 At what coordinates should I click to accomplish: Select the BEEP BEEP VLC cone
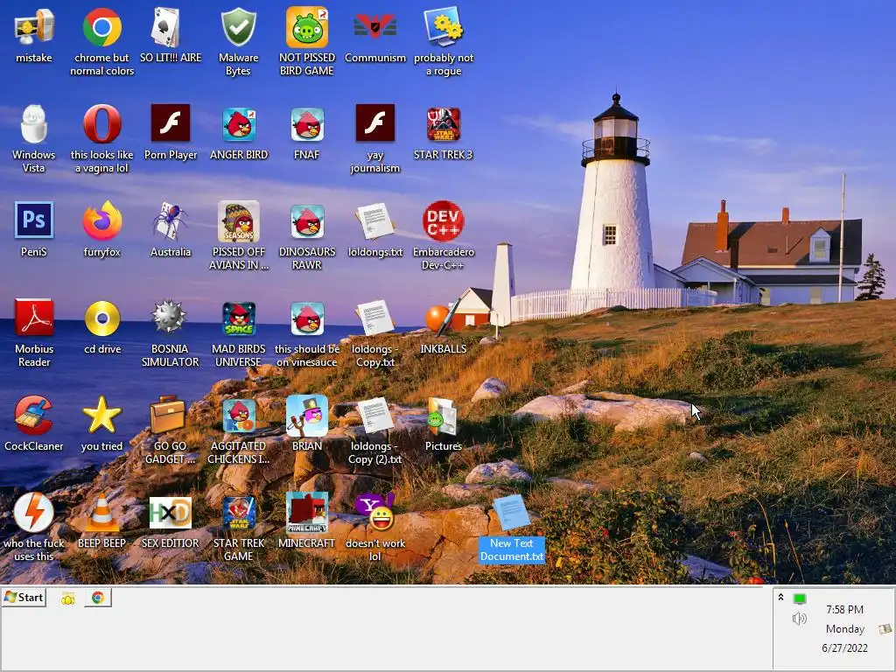(101, 513)
